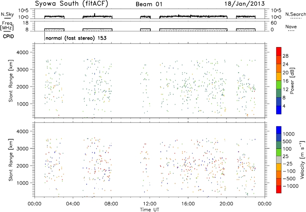Click the 'Slant Range [km]' label of velocity panel
The image size is (306, 212).
coord(11,160)
